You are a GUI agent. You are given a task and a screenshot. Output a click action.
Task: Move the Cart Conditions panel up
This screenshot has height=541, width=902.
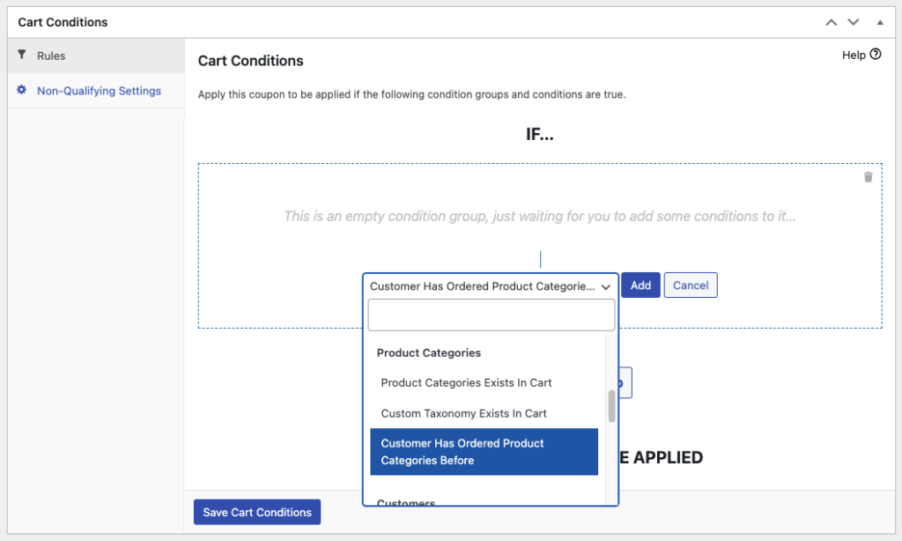(831, 22)
